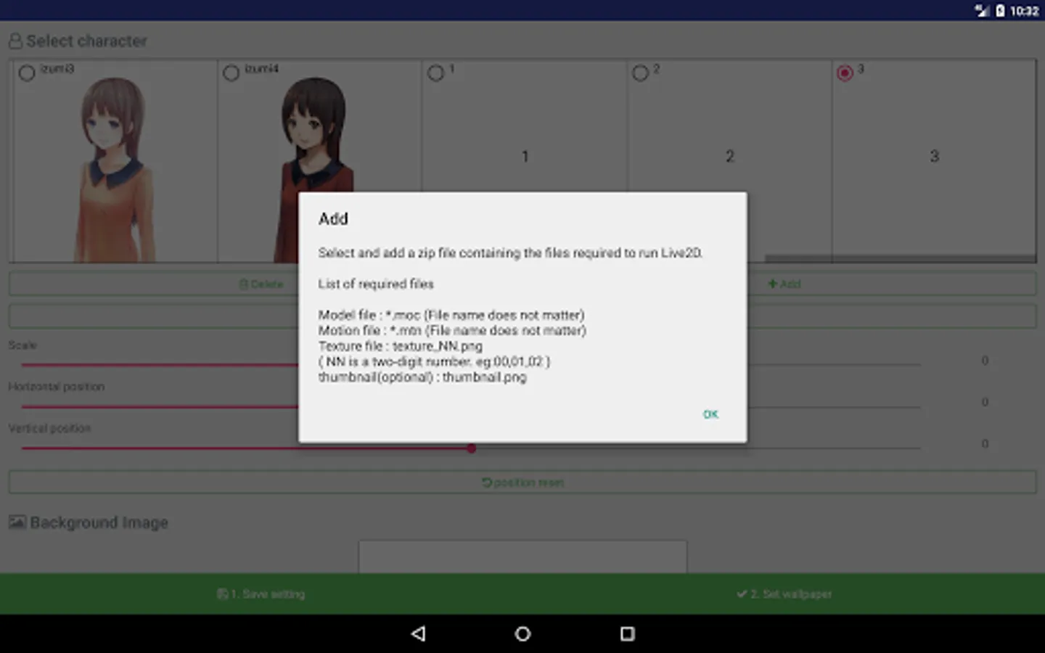Pick the izumi3 character thumbnail
Image resolution: width=1045 pixels, height=653 pixels.
pos(114,170)
